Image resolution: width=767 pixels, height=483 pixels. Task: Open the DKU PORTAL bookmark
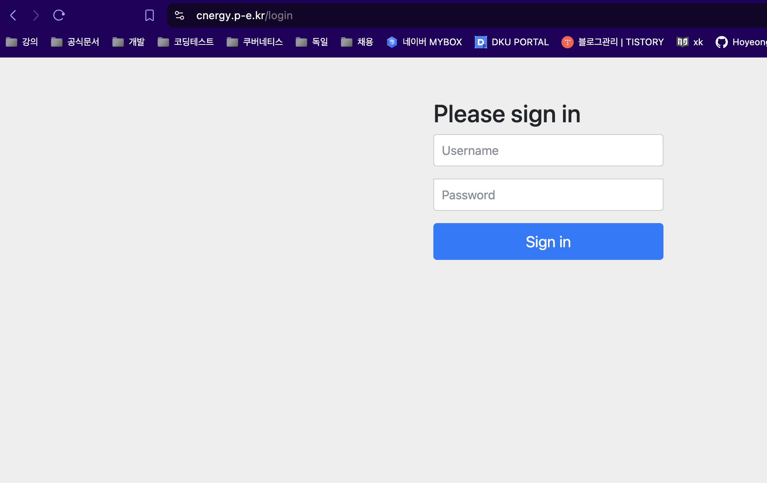tap(512, 42)
